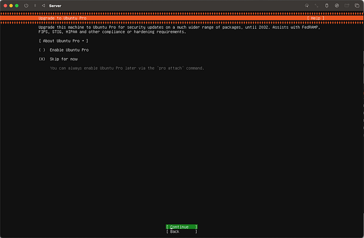Image resolution: width=364 pixels, height=238 pixels.
Task: Click the Back button below Continue
Action: (x=181, y=232)
